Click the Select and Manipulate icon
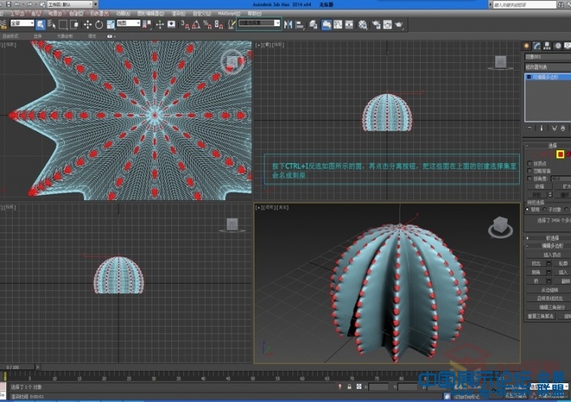Screen dimensions: 571x402 (160, 25)
